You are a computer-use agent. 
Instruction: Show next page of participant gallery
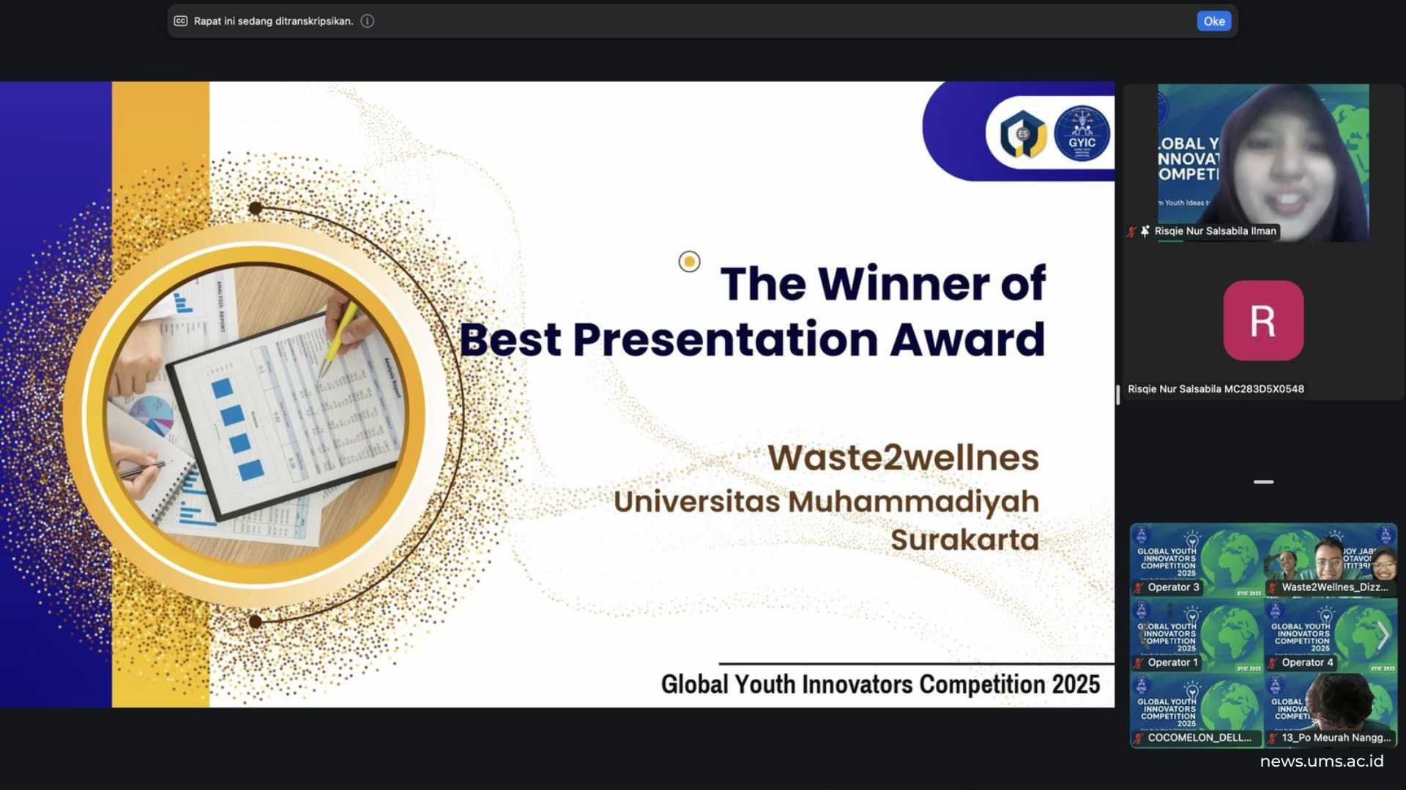(x=1383, y=635)
